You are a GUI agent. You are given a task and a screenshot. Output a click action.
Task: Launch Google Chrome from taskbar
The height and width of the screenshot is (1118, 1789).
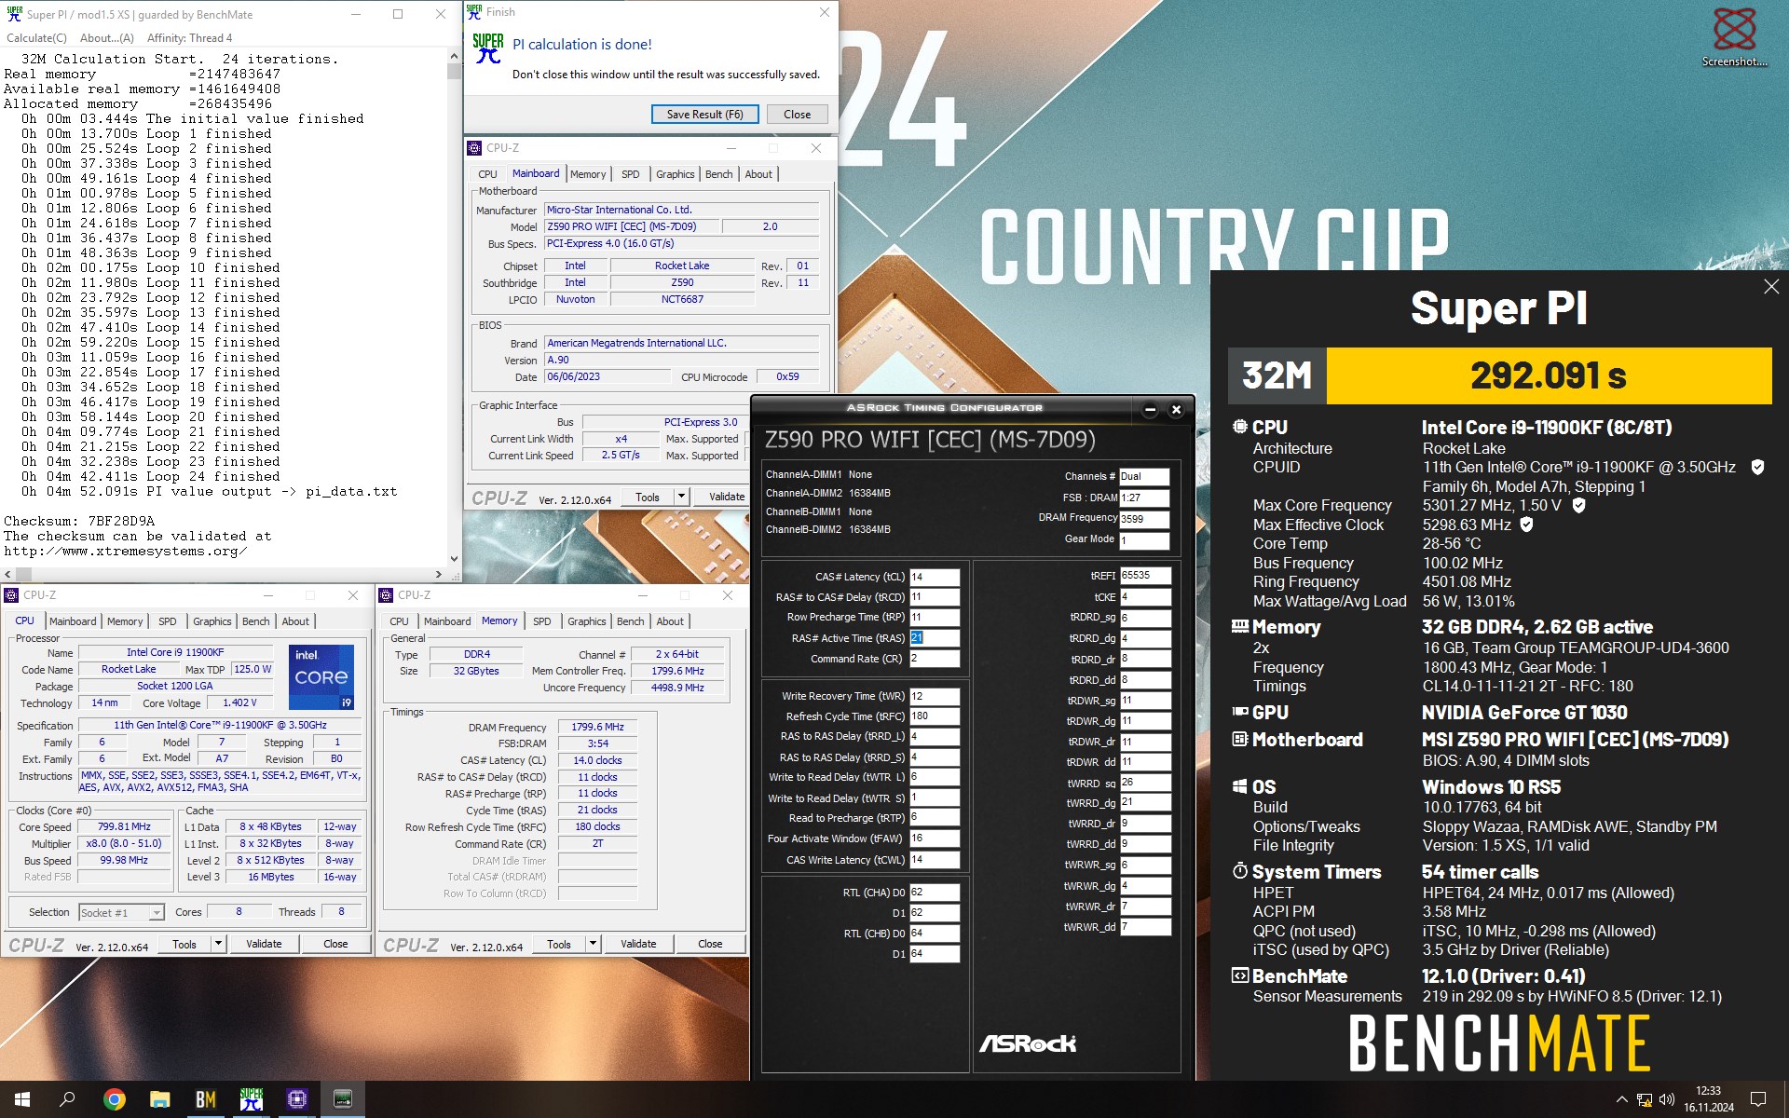point(115,1099)
